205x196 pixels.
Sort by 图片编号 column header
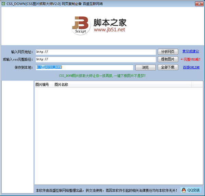(42, 84)
